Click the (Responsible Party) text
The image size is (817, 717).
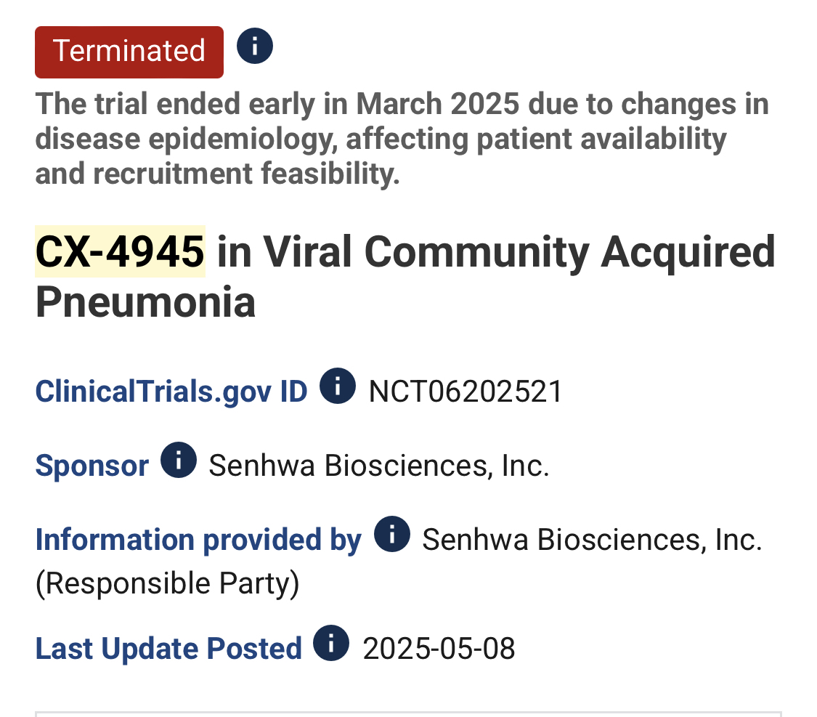167,583
